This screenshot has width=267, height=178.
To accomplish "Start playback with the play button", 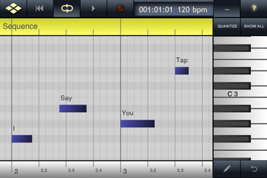I will [x=93, y=9].
